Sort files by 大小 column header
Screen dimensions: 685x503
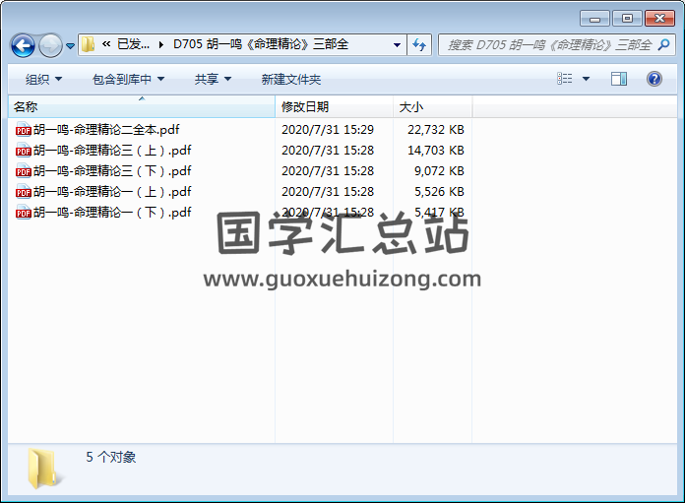point(411,106)
